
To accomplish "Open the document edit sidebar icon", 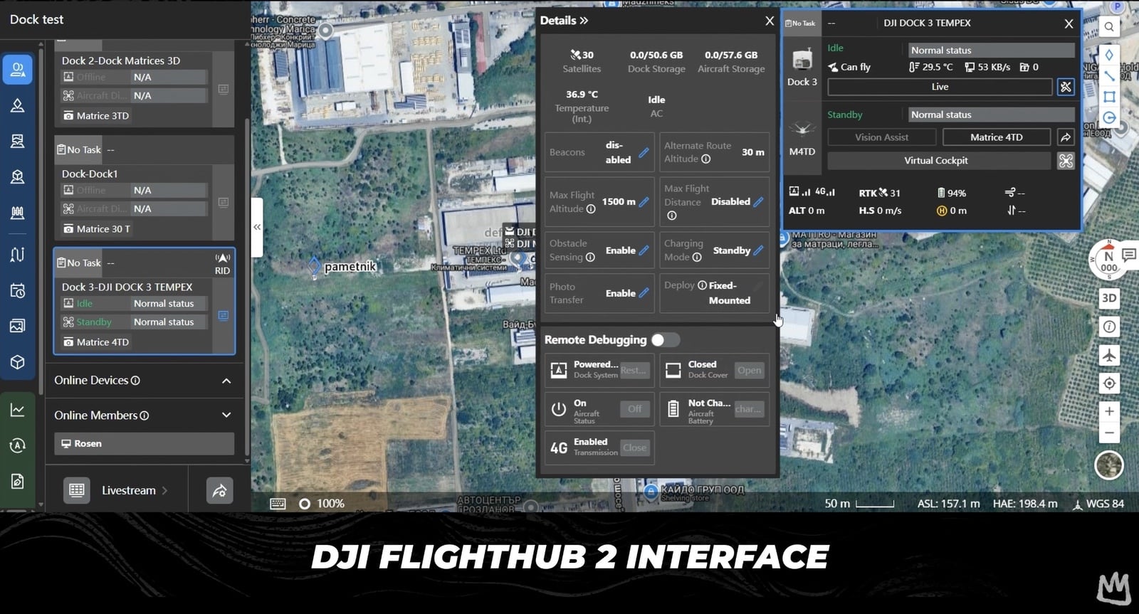I will coord(17,482).
